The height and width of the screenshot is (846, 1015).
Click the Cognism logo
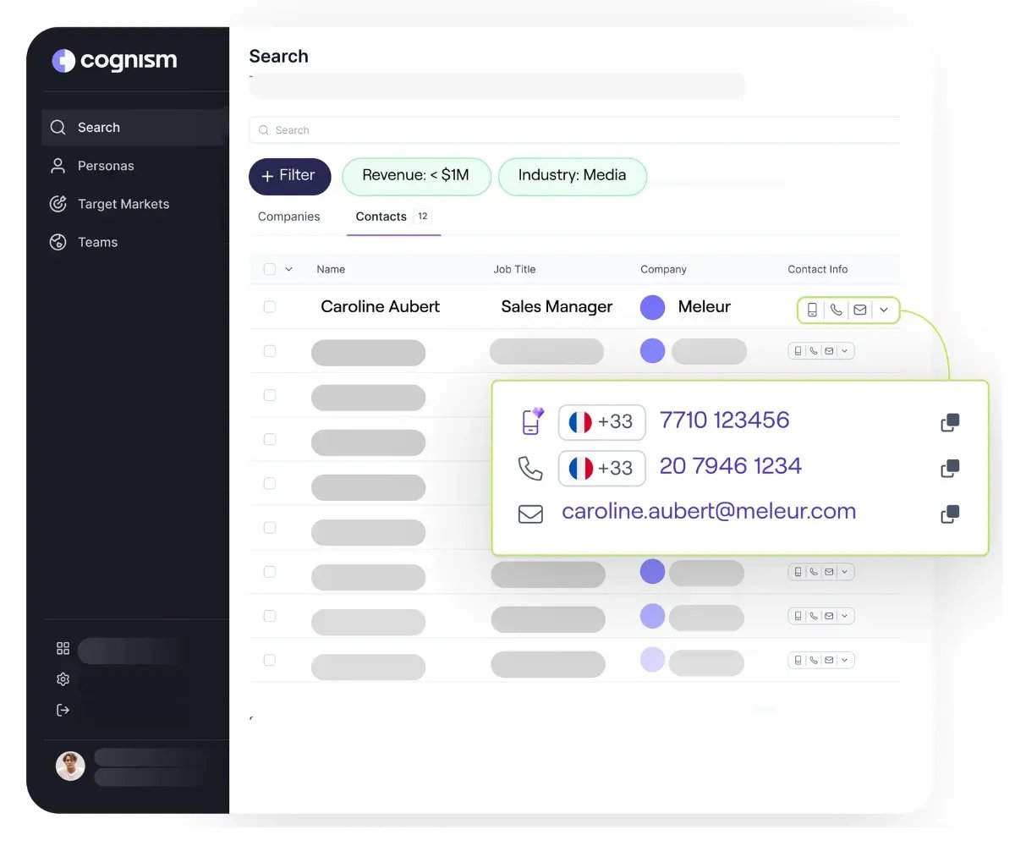pyautogui.click(x=114, y=60)
